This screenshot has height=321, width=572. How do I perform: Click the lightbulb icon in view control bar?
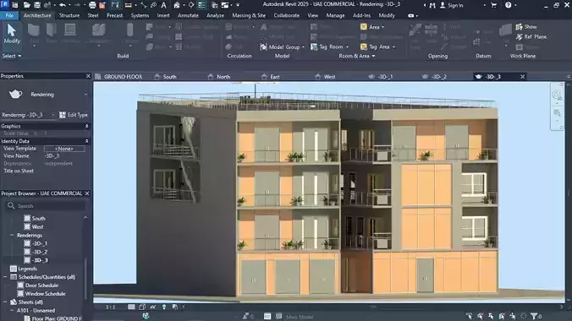pos(164,307)
